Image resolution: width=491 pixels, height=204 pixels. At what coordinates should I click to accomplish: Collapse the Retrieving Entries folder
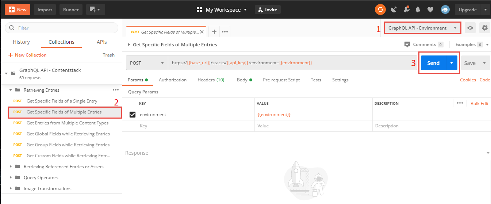pyautogui.click(x=11, y=90)
